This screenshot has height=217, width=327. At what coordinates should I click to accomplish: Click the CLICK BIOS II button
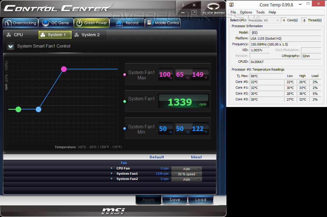tap(214, 9)
